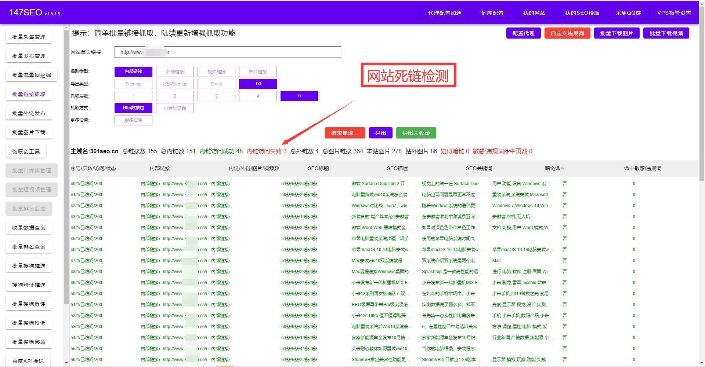Open 批量图片下载 sidebar item

point(29,132)
